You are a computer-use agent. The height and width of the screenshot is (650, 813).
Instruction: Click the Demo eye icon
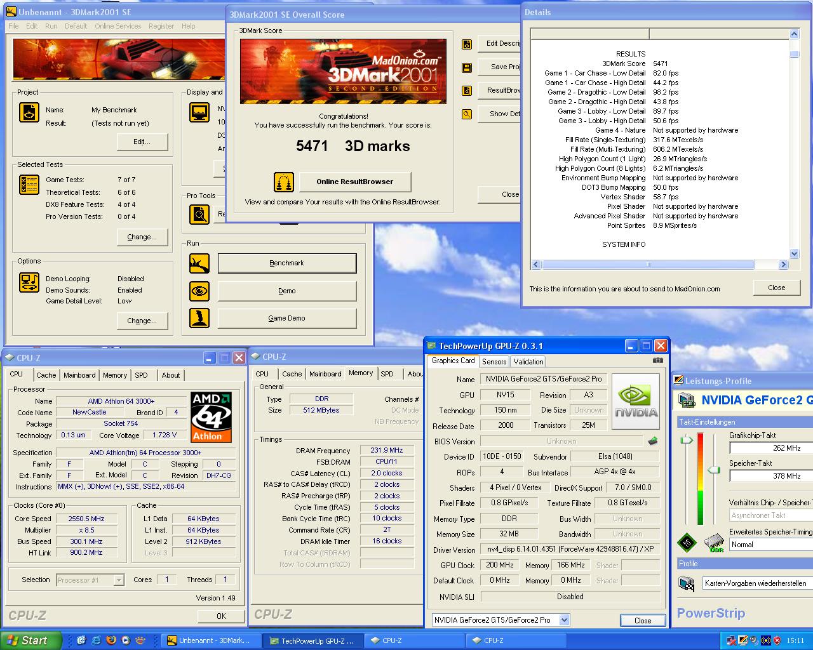point(199,291)
